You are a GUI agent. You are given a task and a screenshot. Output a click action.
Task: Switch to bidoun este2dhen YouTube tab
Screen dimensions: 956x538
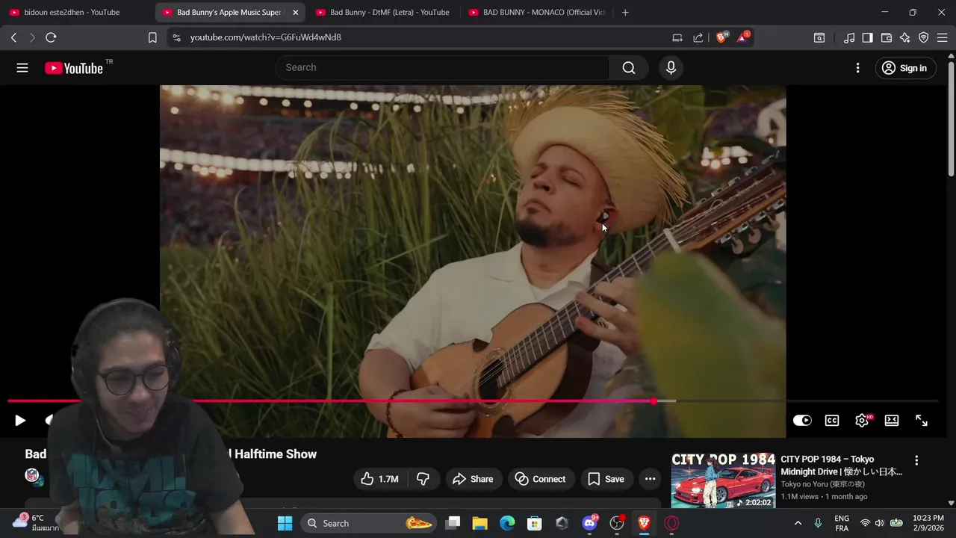(72, 12)
